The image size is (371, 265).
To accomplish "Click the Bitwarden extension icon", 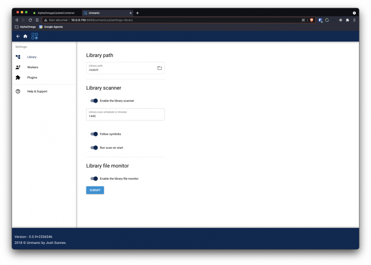I will point(320,20).
